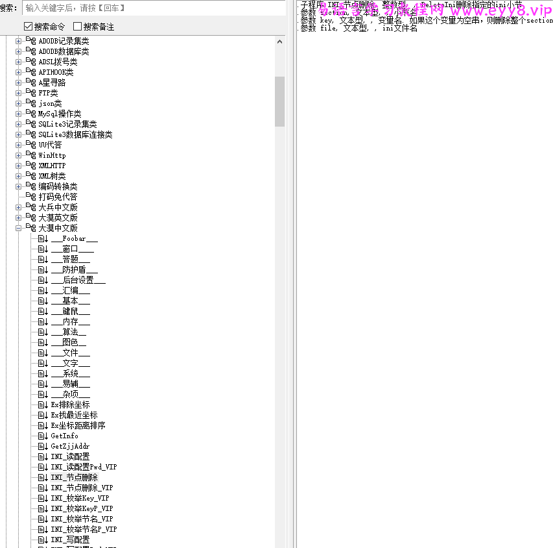
Task: Select the GetInfo tree item
Action: pos(64,436)
